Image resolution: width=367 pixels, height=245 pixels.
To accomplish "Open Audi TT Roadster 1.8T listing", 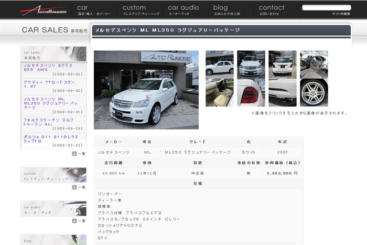I will pyautogui.click(x=49, y=84).
